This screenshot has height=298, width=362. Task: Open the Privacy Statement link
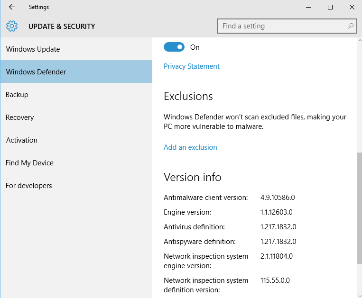click(191, 66)
